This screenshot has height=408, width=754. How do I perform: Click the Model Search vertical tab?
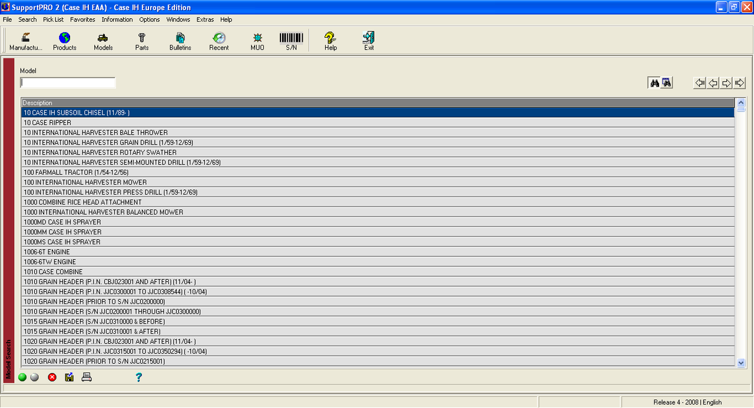pyautogui.click(x=8, y=221)
